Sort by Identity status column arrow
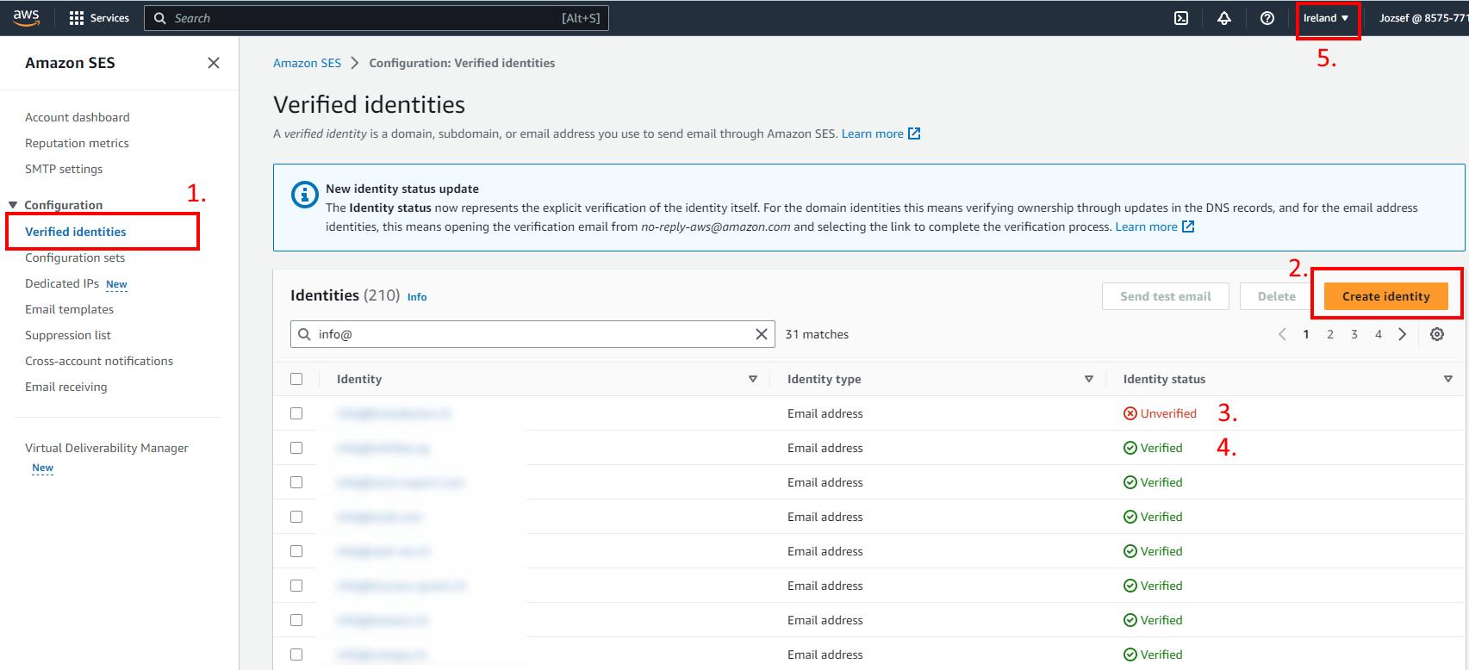 1447,379
